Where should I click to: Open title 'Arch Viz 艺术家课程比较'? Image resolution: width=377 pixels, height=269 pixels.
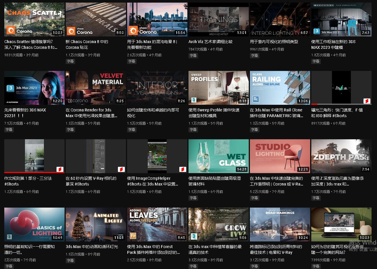(x=210, y=42)
